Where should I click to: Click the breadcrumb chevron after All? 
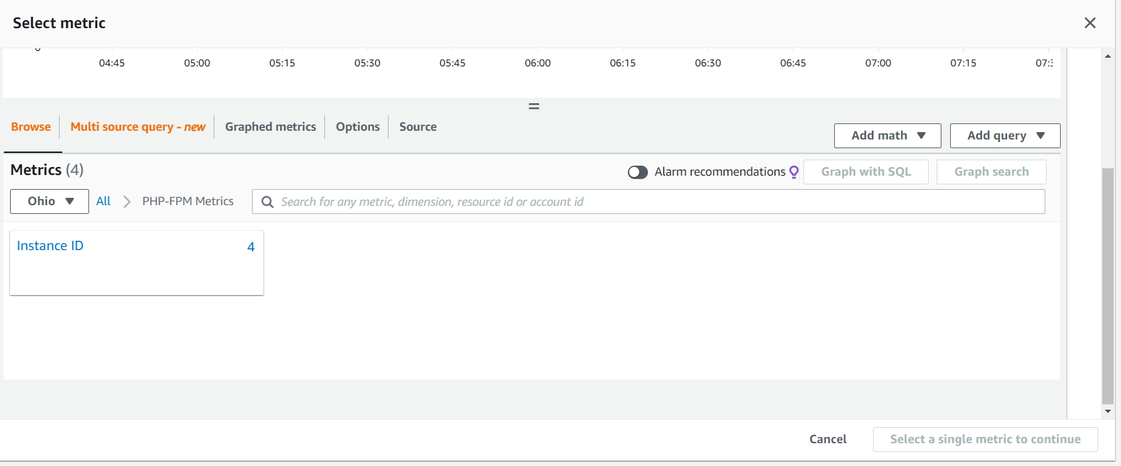point(127,201)
